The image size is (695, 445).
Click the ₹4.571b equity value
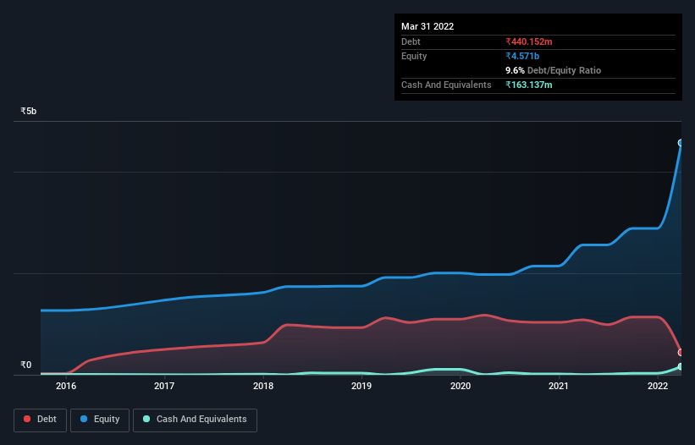[x=522, y=56]
